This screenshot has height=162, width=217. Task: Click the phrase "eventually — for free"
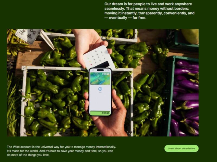click(x=127, y=18)
